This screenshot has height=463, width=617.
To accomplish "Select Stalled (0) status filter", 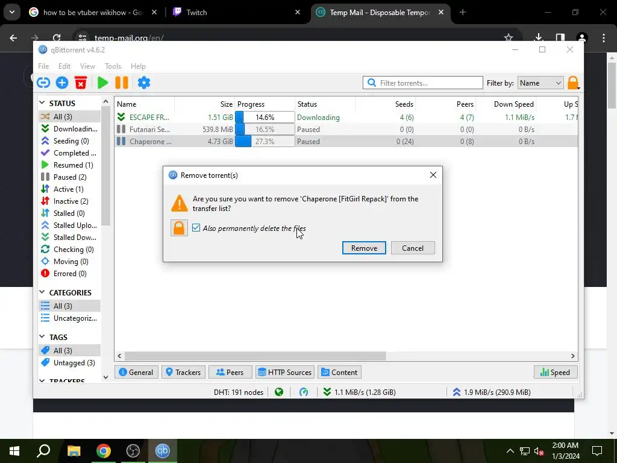I will click(x=70, y=213).
